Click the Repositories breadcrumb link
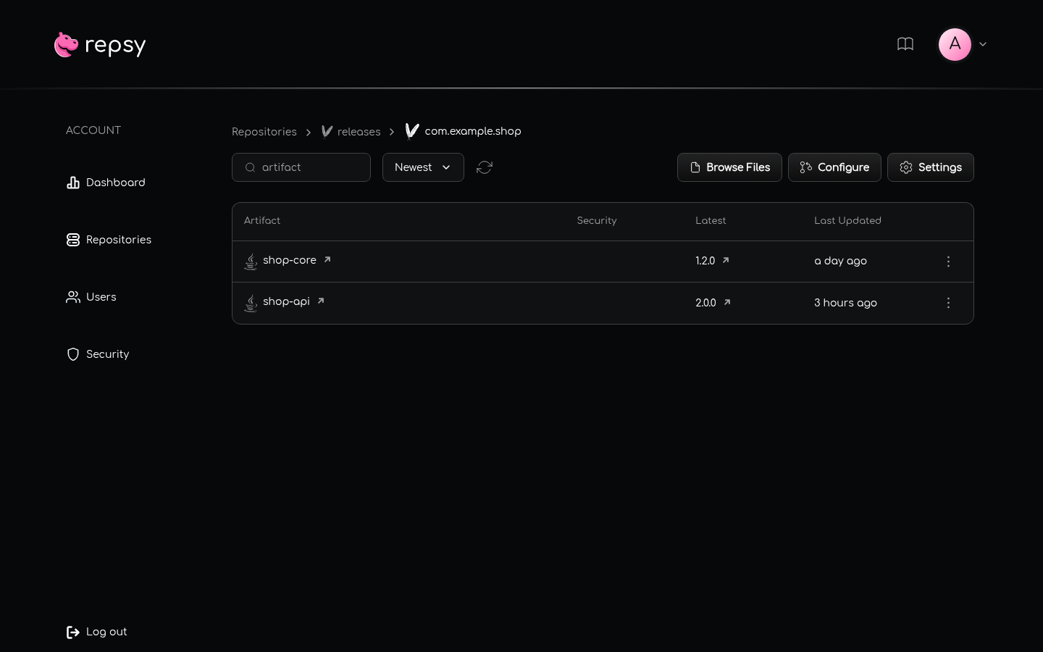The height and width of the screenshot is (652, 1043). tap(264, 132)
